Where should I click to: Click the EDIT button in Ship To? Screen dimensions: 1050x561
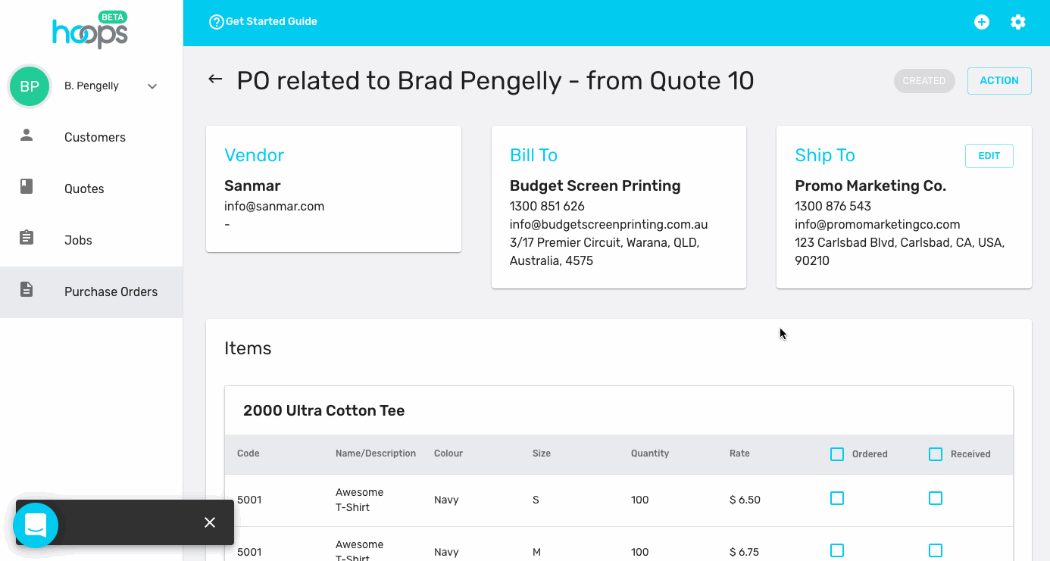click(x=989, y=156)
